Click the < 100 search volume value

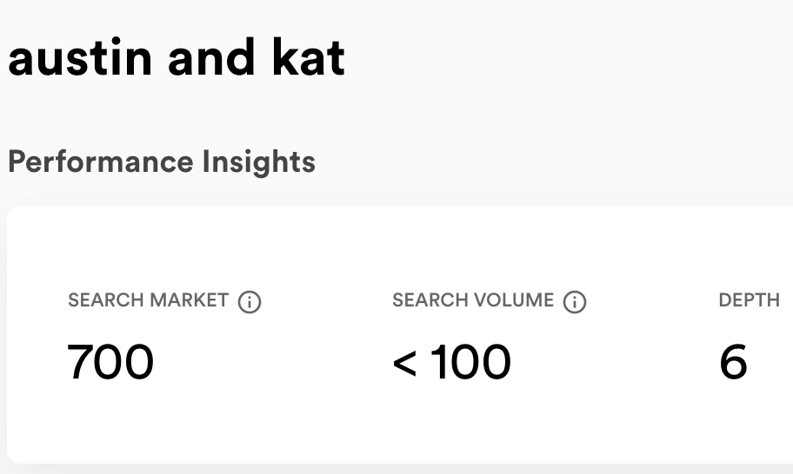(451, 362)
